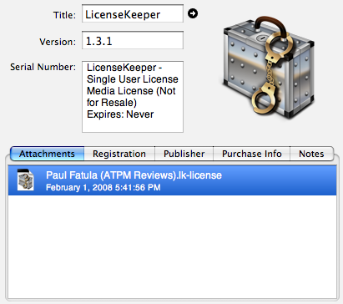The width and height of the screenshot is (343, 304).
Task: Go to the Notes tab
Action: 311,154
